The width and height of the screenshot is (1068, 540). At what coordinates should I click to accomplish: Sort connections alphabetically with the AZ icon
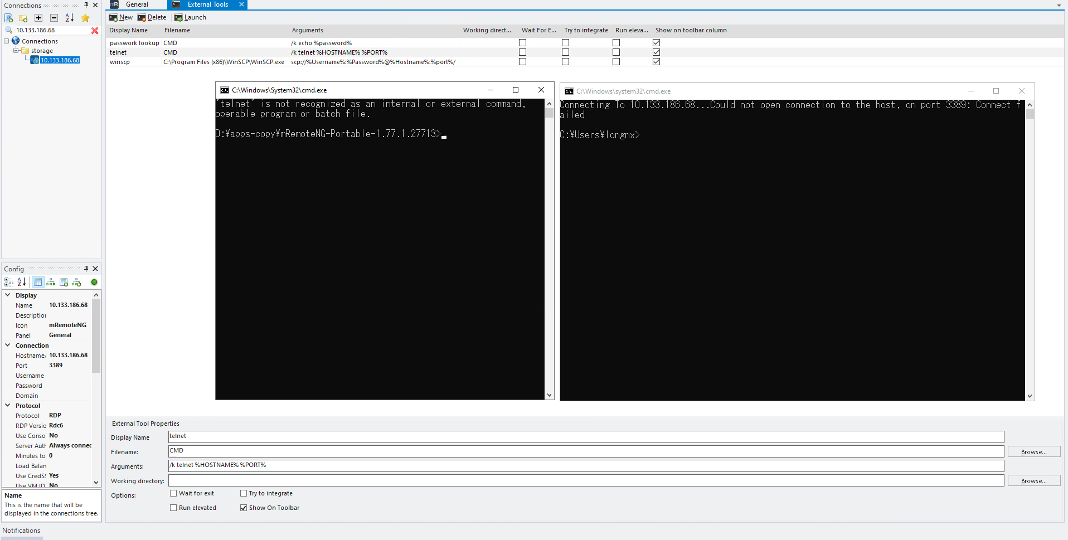point(69,18)
